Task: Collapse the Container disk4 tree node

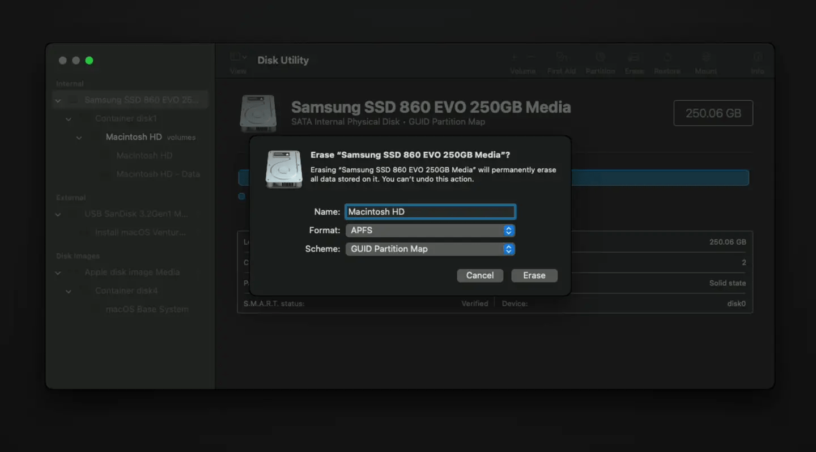Action: [x=69, y=291]
